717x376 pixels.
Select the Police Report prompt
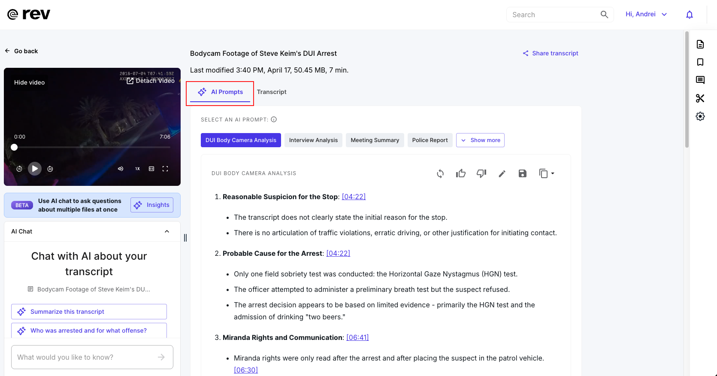pos(430,140)
